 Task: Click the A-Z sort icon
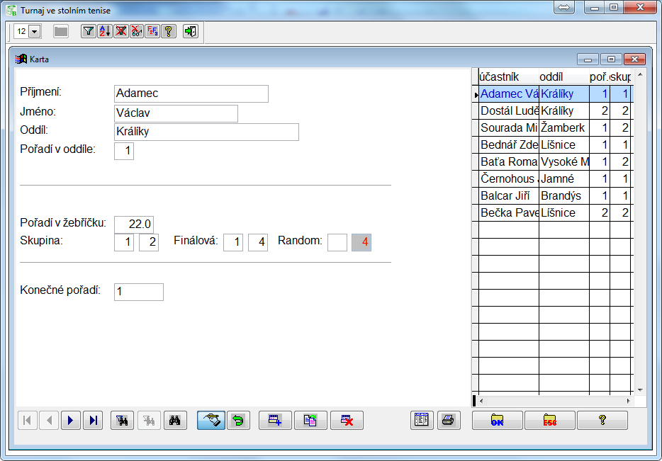click(x=104, y=31)
